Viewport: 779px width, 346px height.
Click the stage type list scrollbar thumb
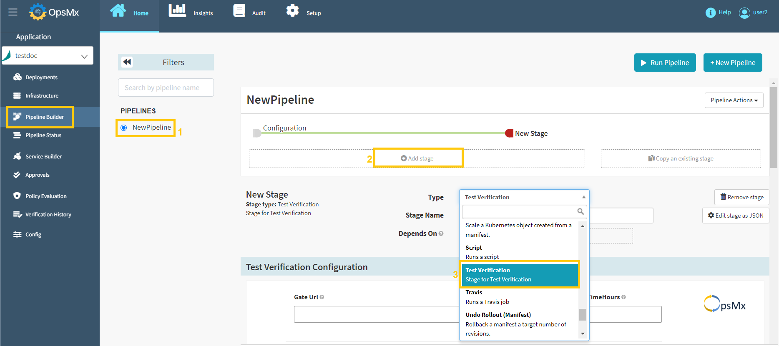(x=583, y=314)
